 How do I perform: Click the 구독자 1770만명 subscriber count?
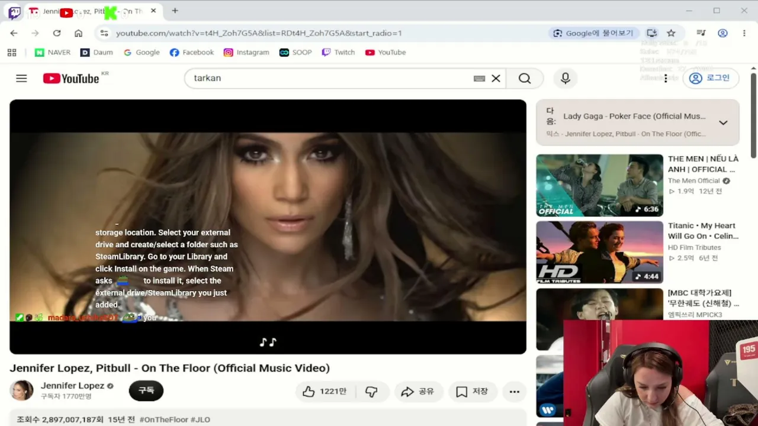tap(66, 396)
